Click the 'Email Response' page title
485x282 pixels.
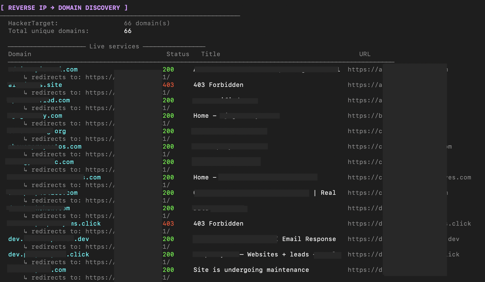[x=309, y=239]
